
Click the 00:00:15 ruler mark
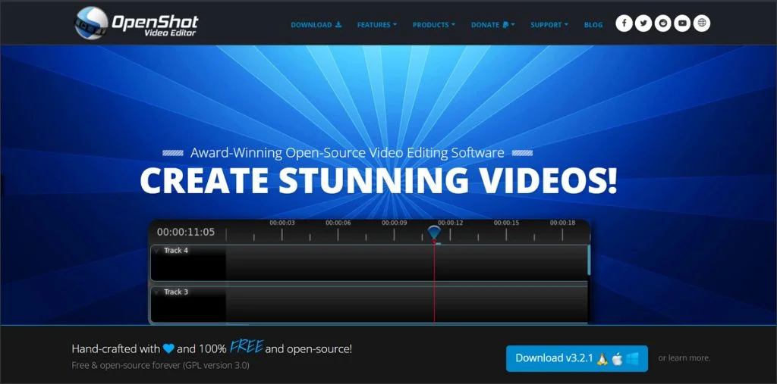click(506, 223)
